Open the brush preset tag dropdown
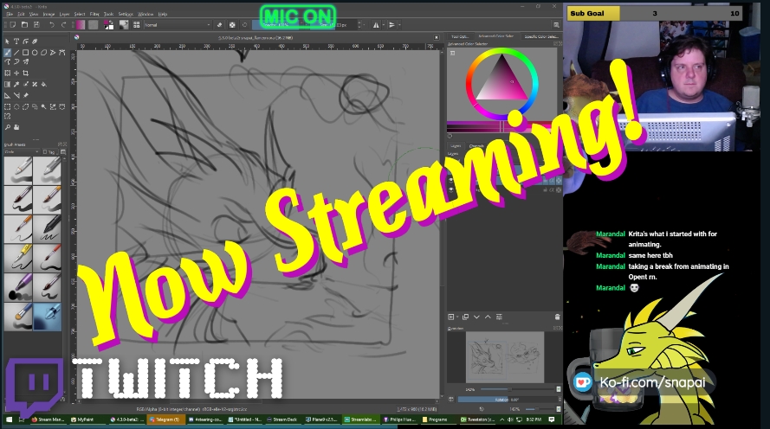 [x=22, y=152]
